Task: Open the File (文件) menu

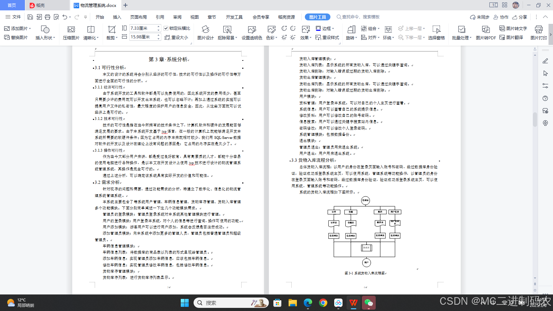Action: [13, 17]
